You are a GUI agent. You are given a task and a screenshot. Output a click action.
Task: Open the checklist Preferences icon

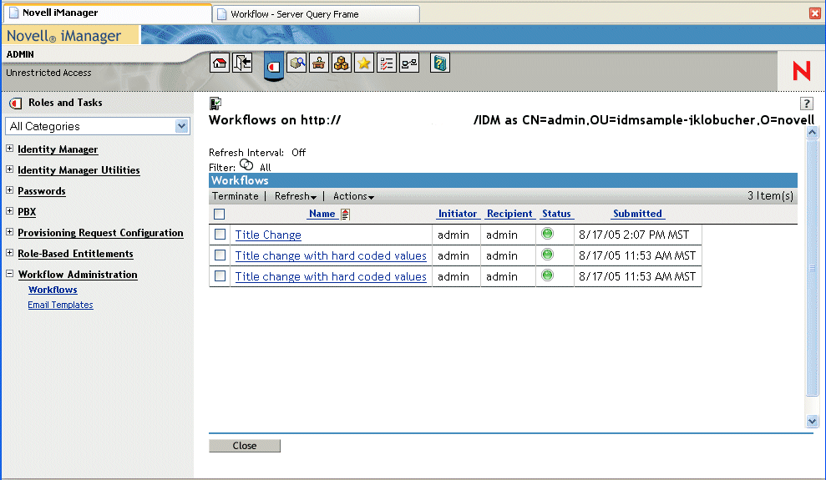387,63
